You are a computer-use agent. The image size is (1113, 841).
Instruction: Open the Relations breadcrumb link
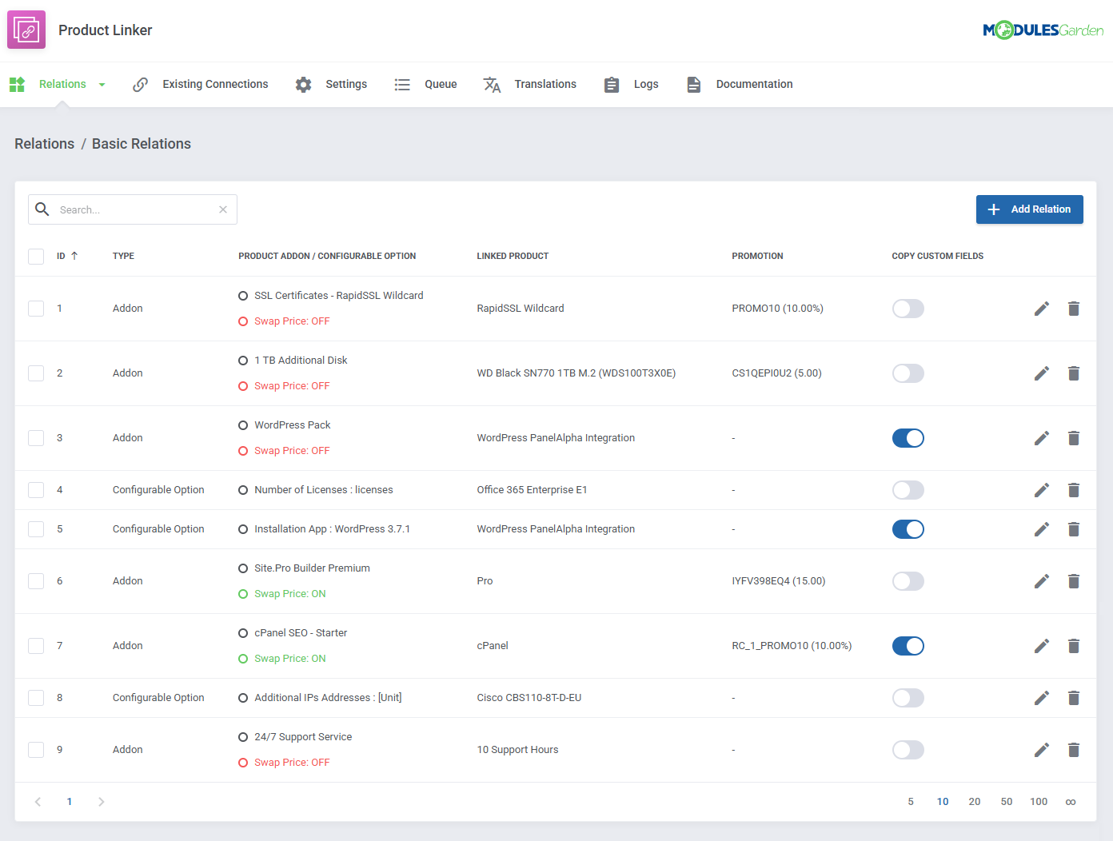click(x=44, y=144)
